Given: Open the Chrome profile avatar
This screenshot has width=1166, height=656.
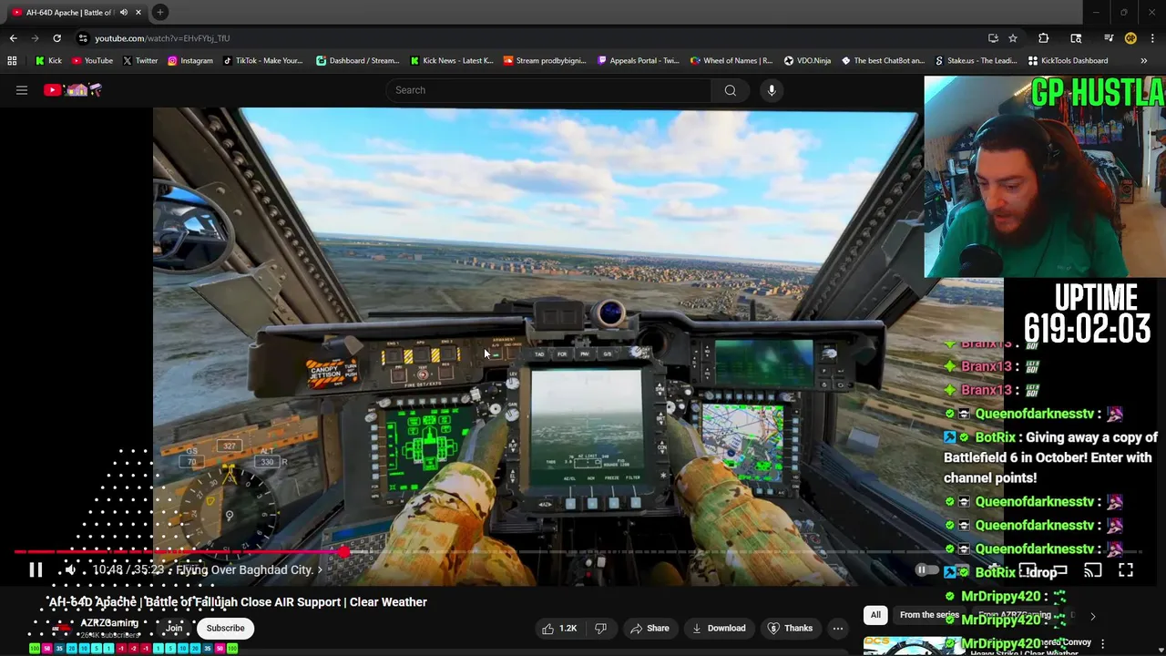Looking at the screenshot, I should point(1130,38).
